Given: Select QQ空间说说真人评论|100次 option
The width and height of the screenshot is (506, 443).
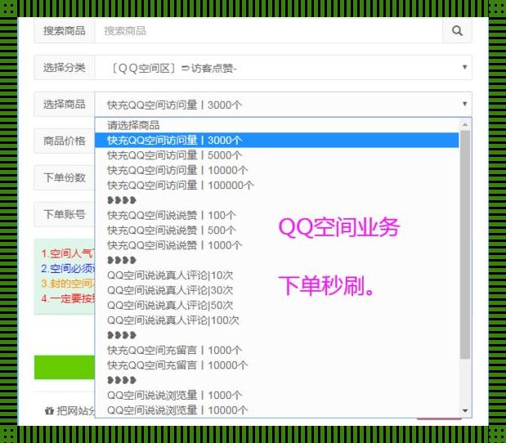Looking at the screenshot, I should click(277, 320).
